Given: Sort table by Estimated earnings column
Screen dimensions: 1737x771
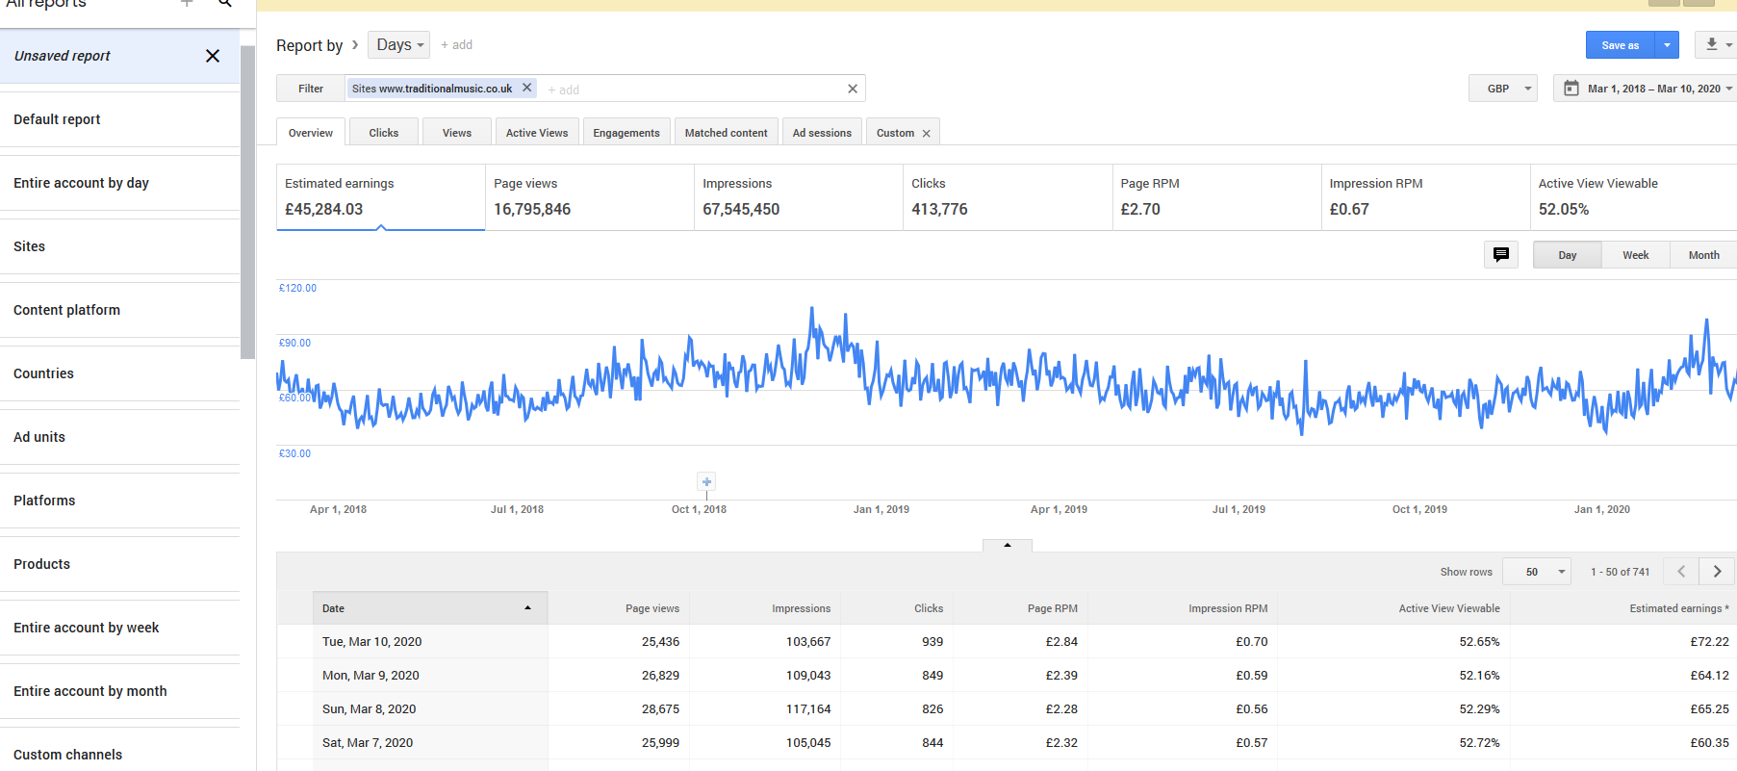Looking at the screenshot, I should (x=1624, y=608).
